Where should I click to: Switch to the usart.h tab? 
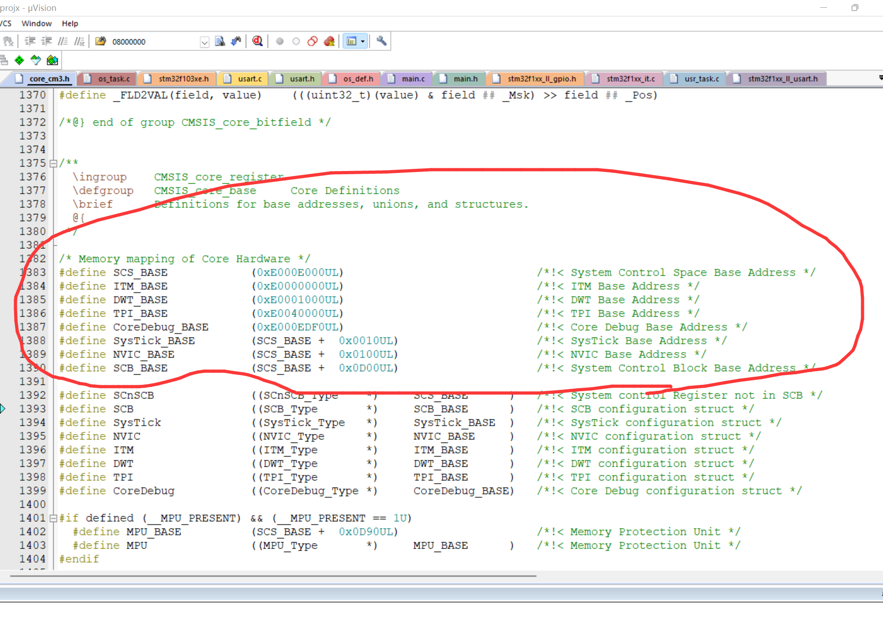pos(296,79)
